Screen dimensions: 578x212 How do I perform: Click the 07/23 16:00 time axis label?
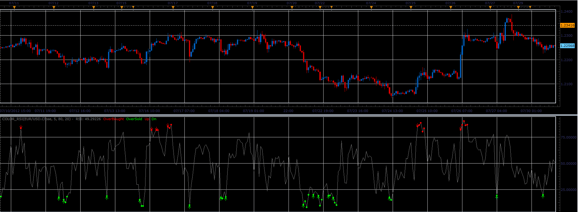(x=358, y=111)
